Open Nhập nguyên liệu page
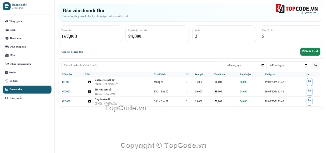This screenshot has height=153, width=326. (27, 64)
